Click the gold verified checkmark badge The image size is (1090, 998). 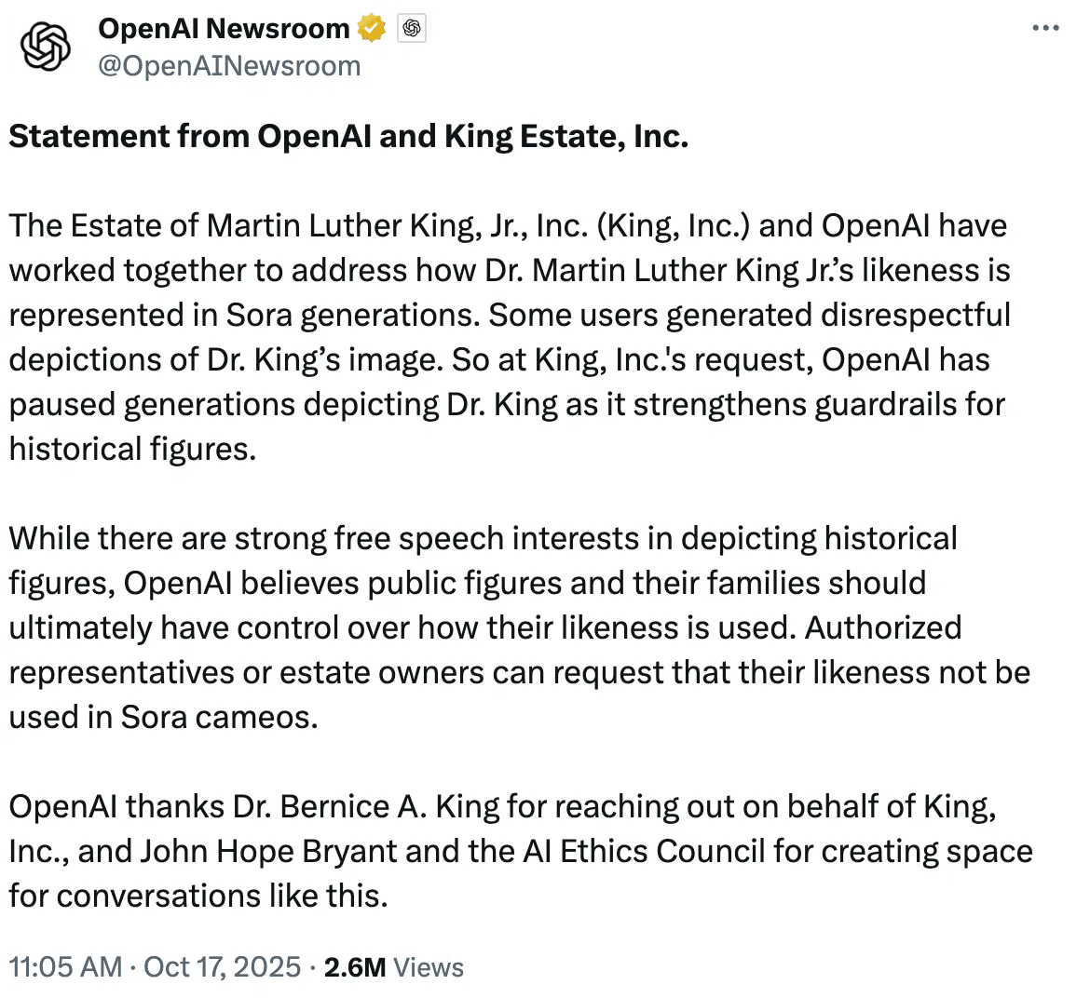(372, 29)
